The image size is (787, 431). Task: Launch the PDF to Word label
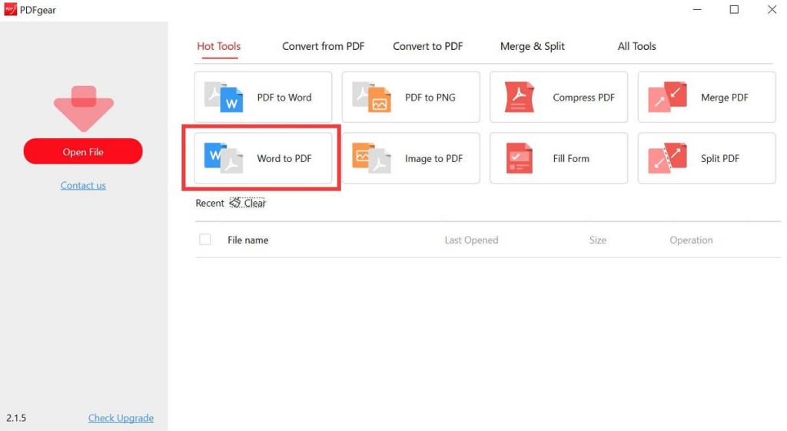tap(284, 98)
